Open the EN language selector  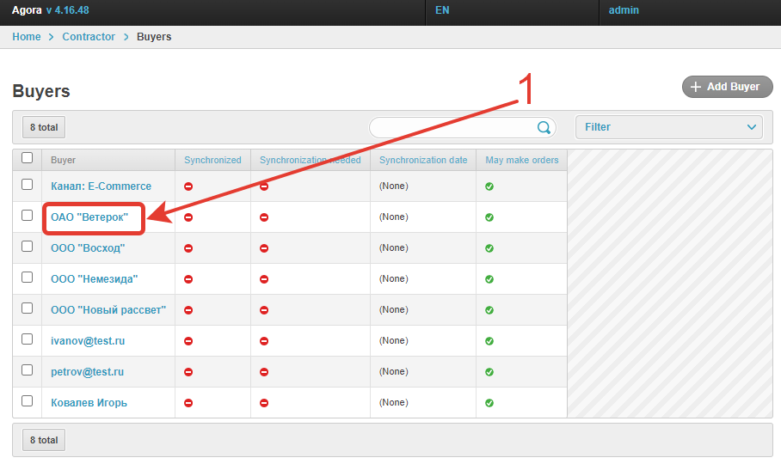442,10
